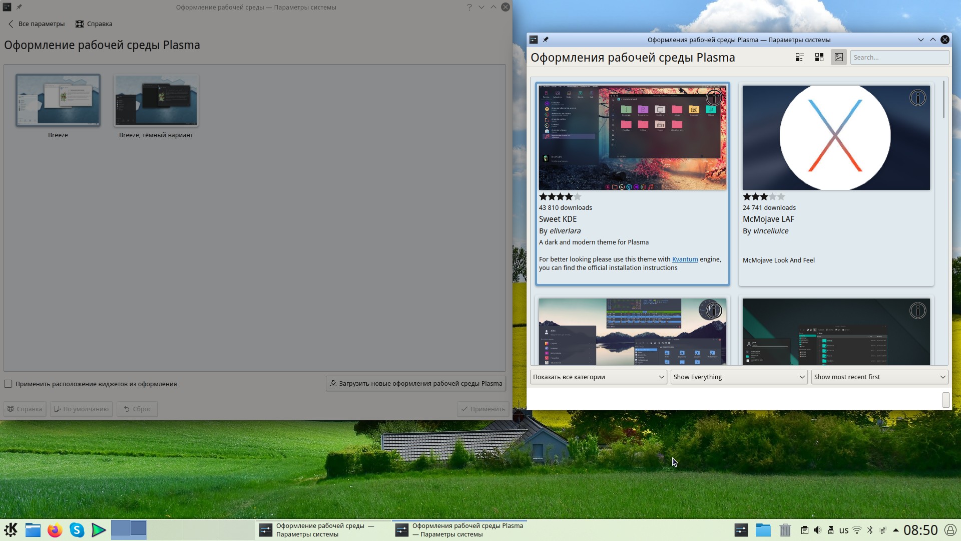Open Skype from the taskbar
The height and width of the screenshot is (541, 961).
point(77,530)
